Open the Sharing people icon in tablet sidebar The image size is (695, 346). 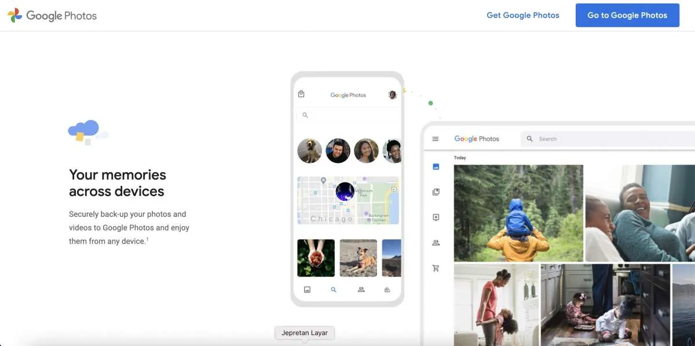pos(436,243)
